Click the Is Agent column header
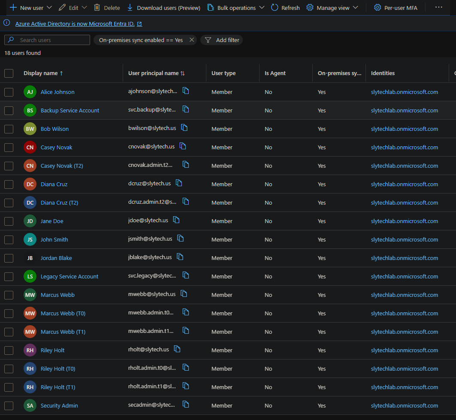Screen dimensions: 456x420 click(275, 73)
